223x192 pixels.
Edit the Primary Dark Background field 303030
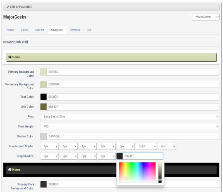click(x=133, y=184)
